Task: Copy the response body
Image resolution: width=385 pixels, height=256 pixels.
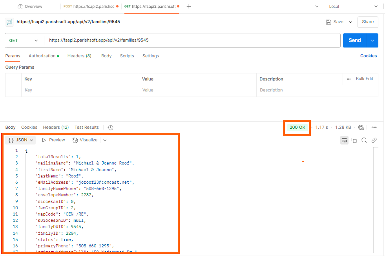Action: coord(354,140)
